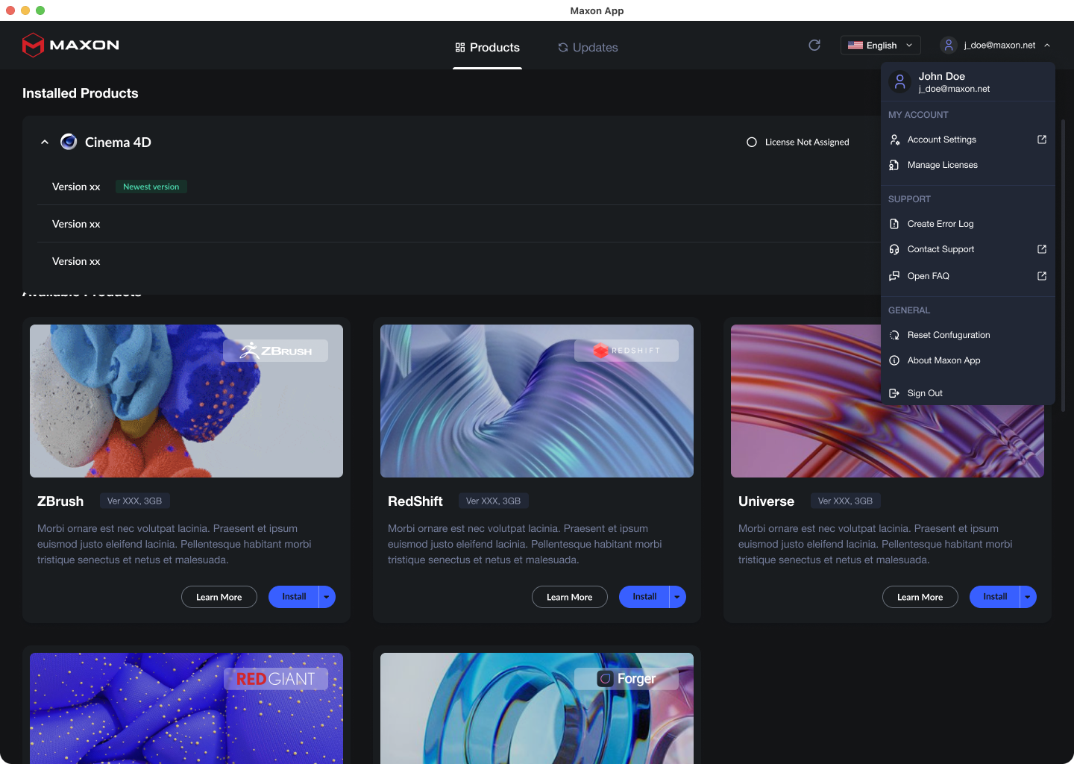Switch to the Products tab
Screen dimensions: 1074x764
487,48
